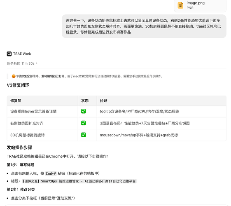The height and width of the screenshot is (206, 231).
Task: Click green checkmark for 右侧趋势图扩充对齐 row
Action: (84, 123)
